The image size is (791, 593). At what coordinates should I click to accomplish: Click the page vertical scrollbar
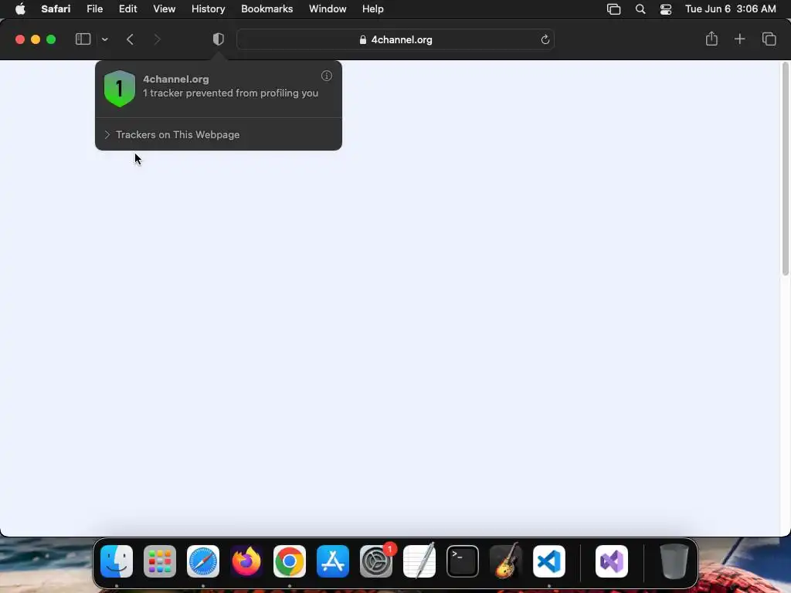tap(785, 169)
